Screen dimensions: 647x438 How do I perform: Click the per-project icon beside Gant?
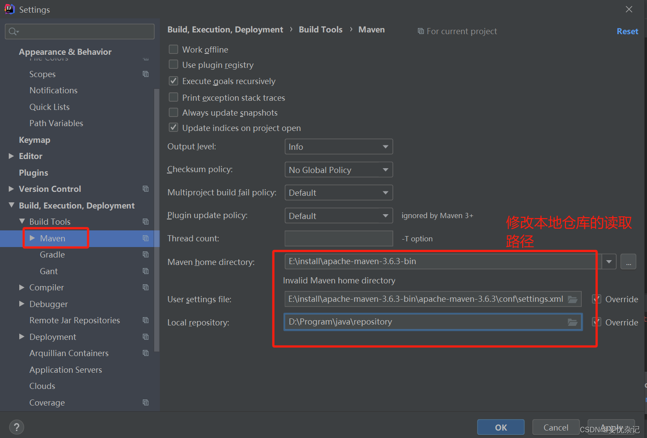[146, 271]
